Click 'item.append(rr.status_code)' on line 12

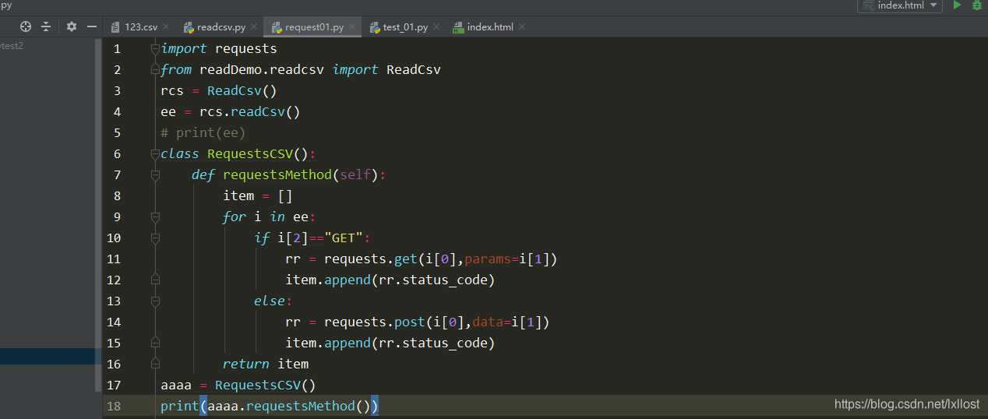point(390,280)
